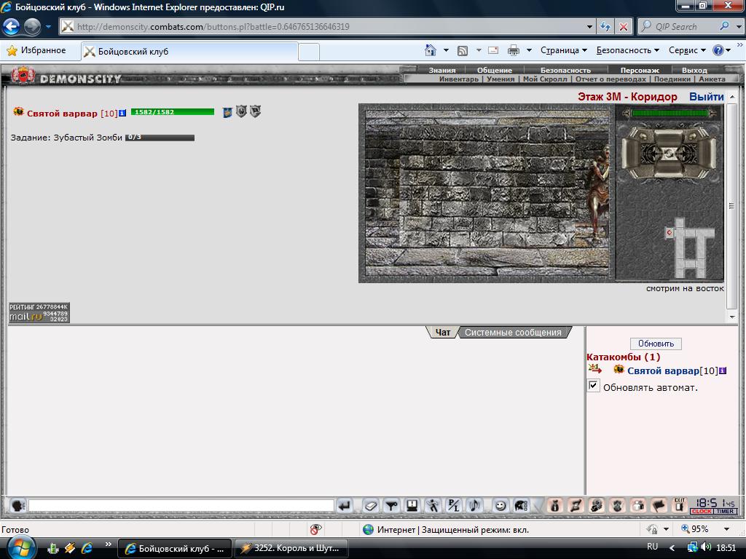Click the EXIT door icon
Viewport: 746px width, 559px height.
(x=680, y=506)
